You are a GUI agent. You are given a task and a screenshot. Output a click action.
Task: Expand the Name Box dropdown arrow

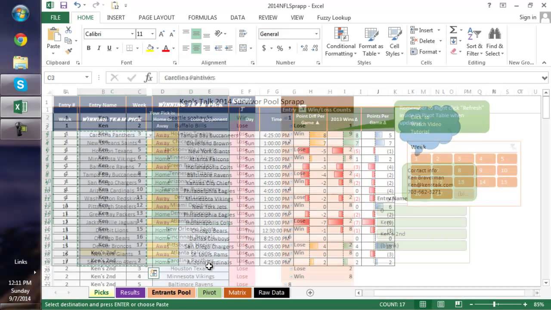point(87,77)
